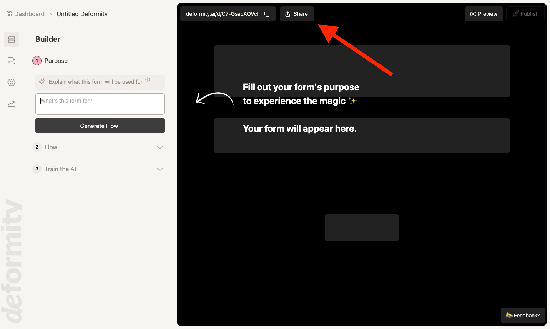Screen dimensions: 550x329
Task: Open form settings via the gear icon
Action: (x=11, y=82)
